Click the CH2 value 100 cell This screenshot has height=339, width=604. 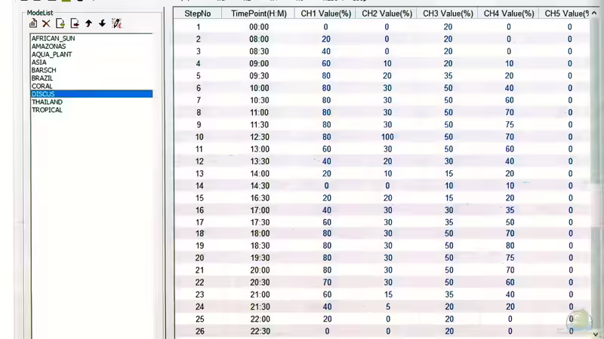(387, 137)
